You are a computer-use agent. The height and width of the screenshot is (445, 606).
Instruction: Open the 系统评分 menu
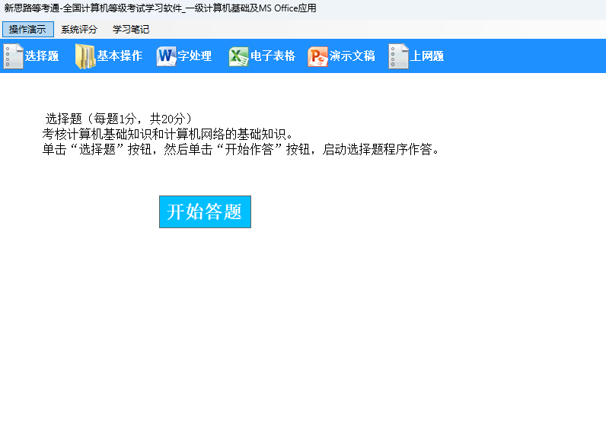(79, 30)
